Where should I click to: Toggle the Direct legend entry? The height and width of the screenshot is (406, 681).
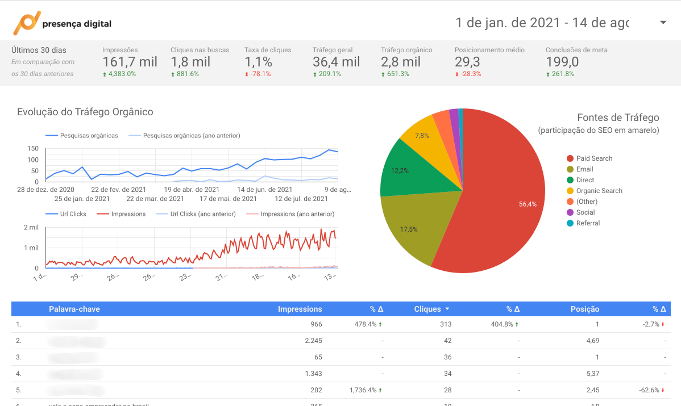pos(585,180)
